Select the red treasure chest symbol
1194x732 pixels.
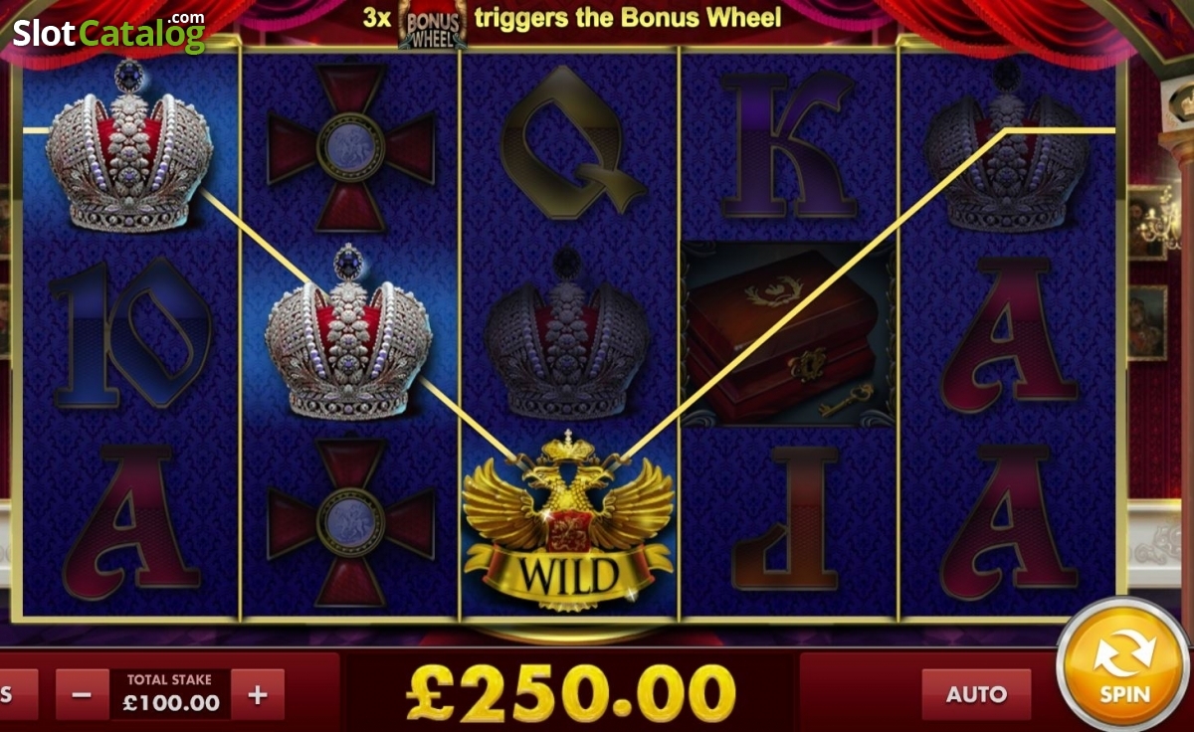(786, 334)
